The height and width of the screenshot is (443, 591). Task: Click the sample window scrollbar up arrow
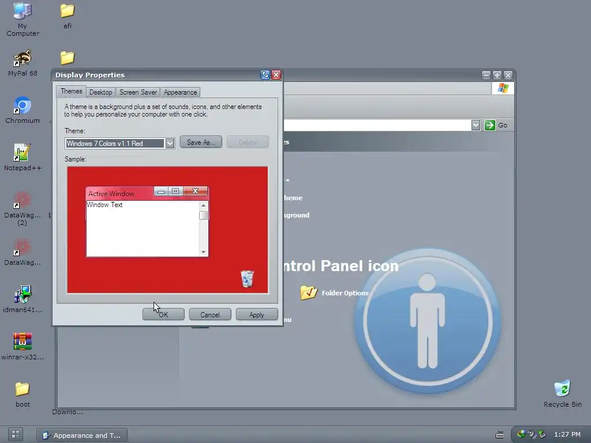tap(203, 205)
